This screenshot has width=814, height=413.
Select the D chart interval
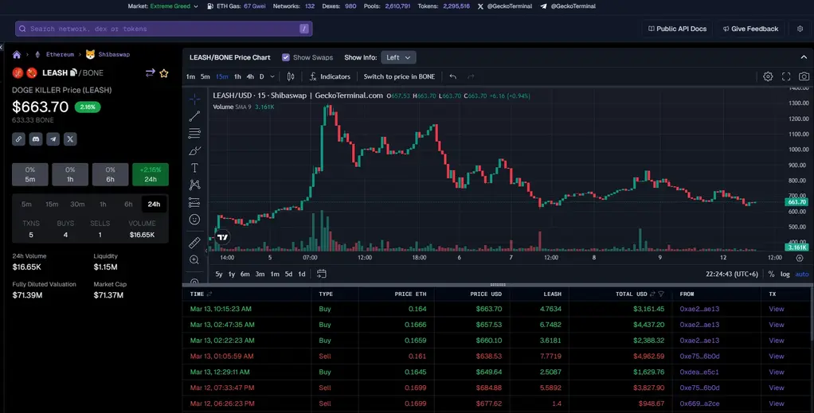(x=261, y=76)
